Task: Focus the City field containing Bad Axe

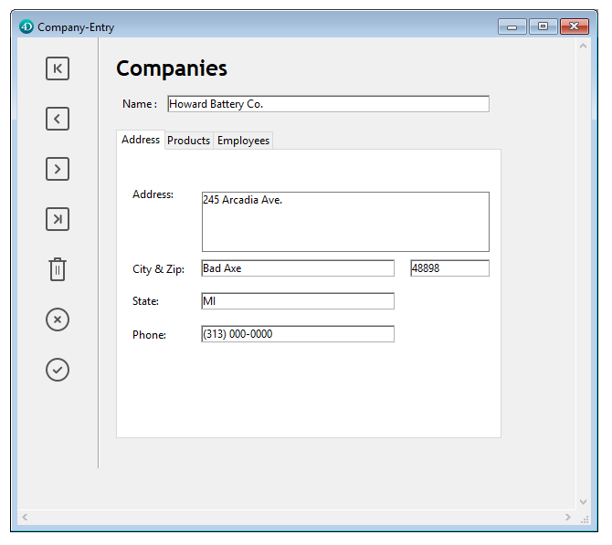Action: (x=298, y=268)
